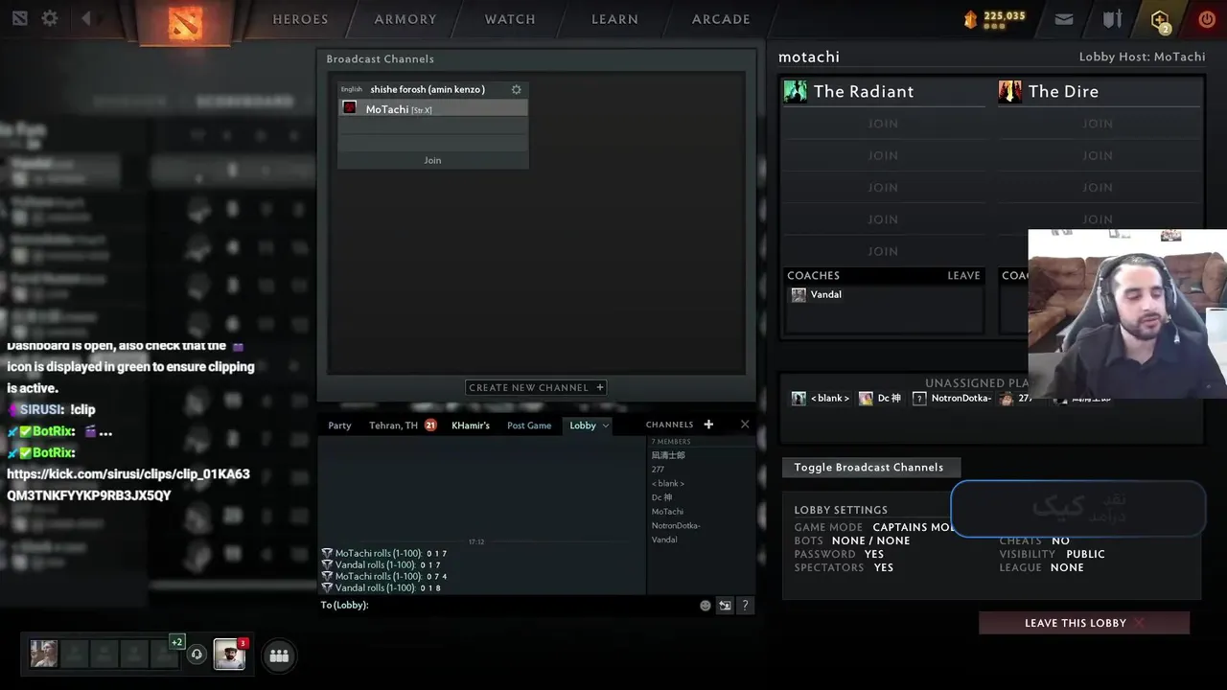The image size is (1227, 690).
Task: Click the kick.com clip link in chat overlay
Action: 128,485
